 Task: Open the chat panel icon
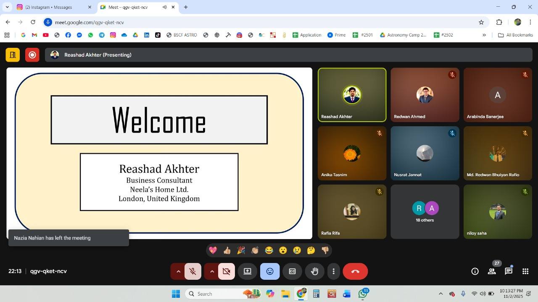509,271
